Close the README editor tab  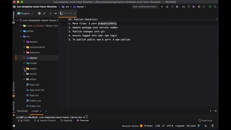pos(75,13)
